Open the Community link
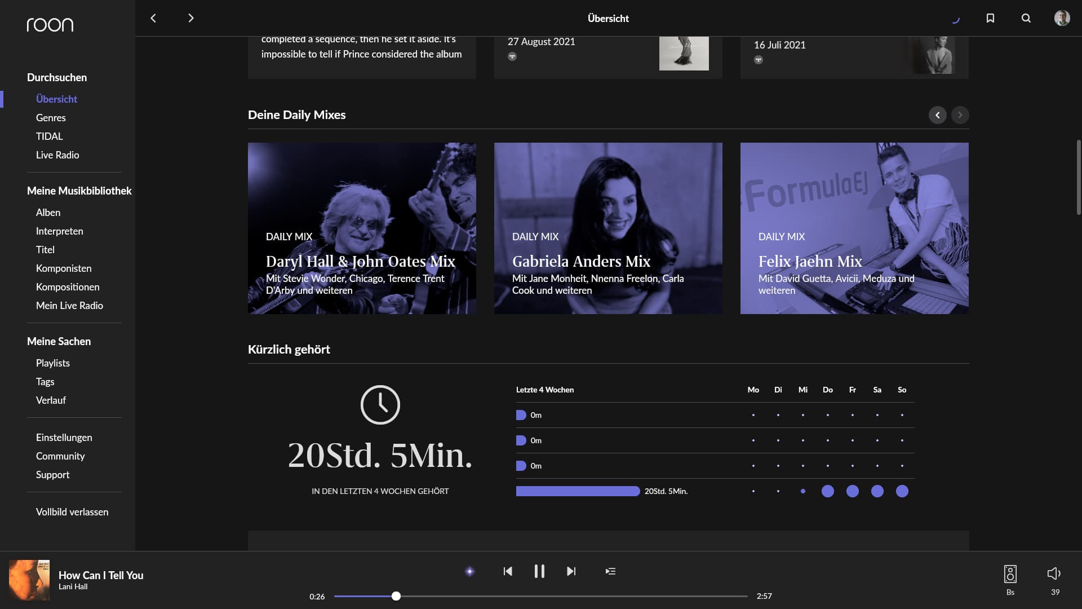This screenshot has height=609, width=1082. [60, 456]
